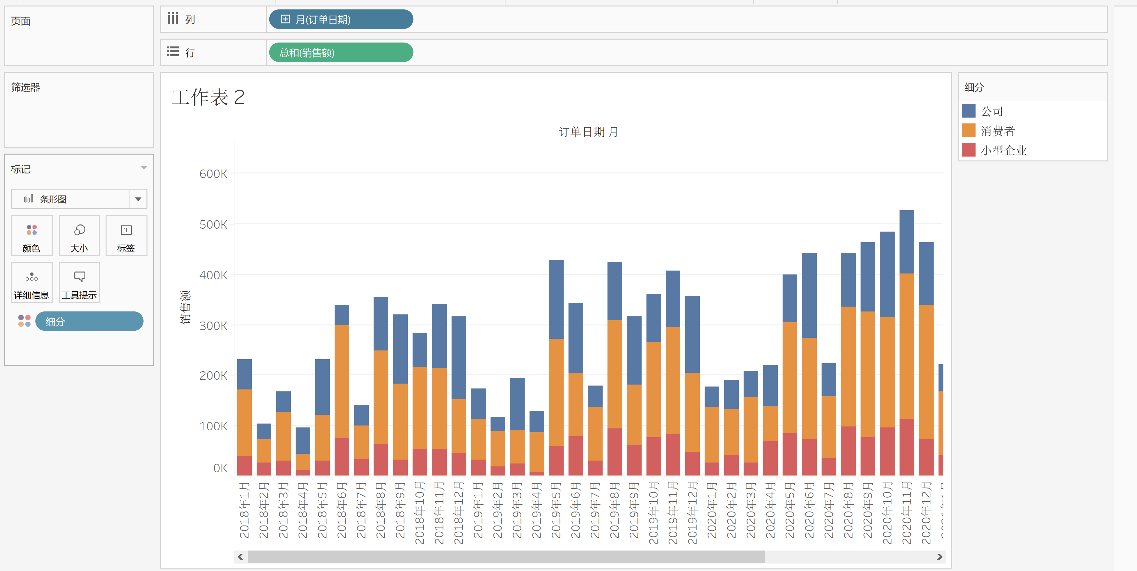Click the Rows shelf (行) icon

(172, 52)
